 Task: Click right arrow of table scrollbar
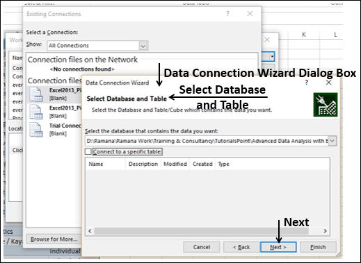pyautogui.click(x=325, y=231)
